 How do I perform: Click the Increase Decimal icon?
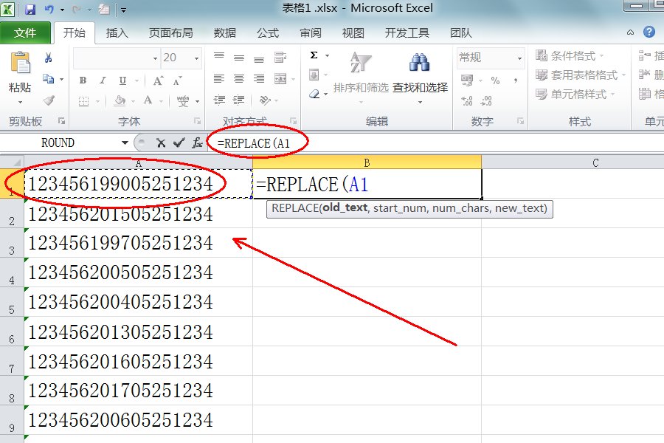(x=467, y=100)
